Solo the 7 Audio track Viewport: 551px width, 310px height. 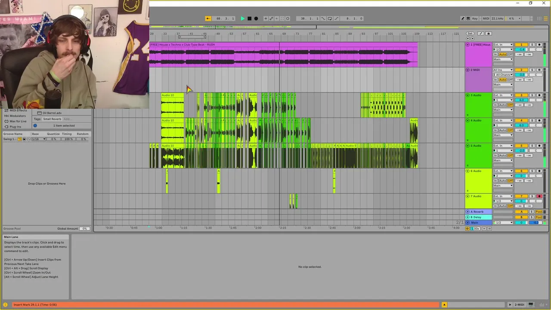tap(532, 196)
